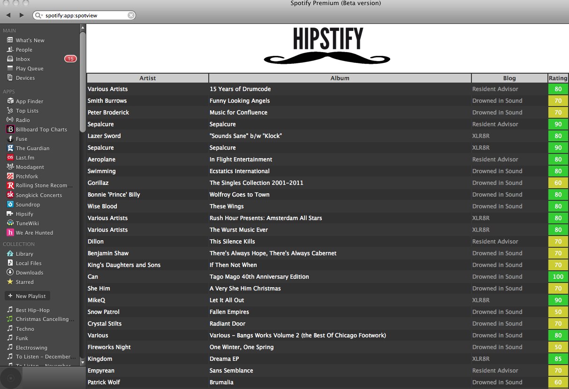Open the TuneWiki app icon
Image resolution: width=569 pixels, height=389 pixels.
(x=10, y=223)
